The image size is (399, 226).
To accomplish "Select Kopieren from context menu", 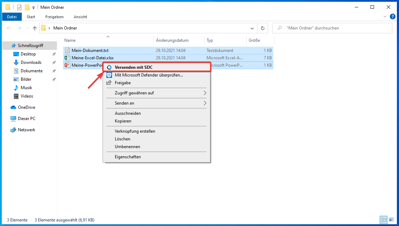I will coord(123,121).
